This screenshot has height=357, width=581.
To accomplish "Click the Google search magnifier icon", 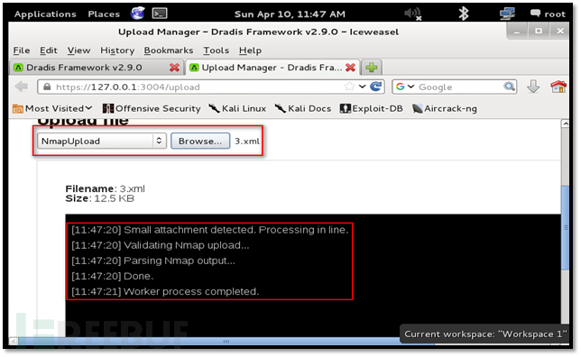I will 510,87.
